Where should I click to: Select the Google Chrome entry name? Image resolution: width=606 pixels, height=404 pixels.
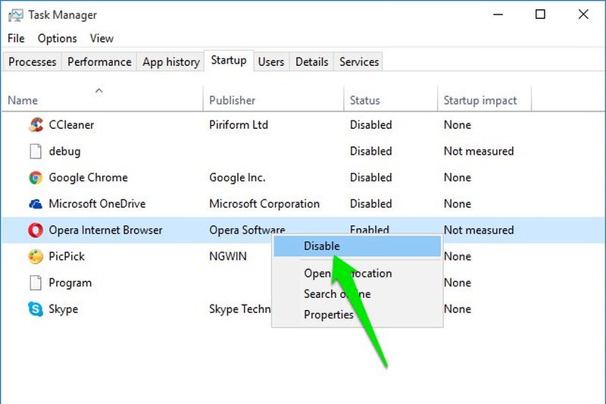(88, 177)
